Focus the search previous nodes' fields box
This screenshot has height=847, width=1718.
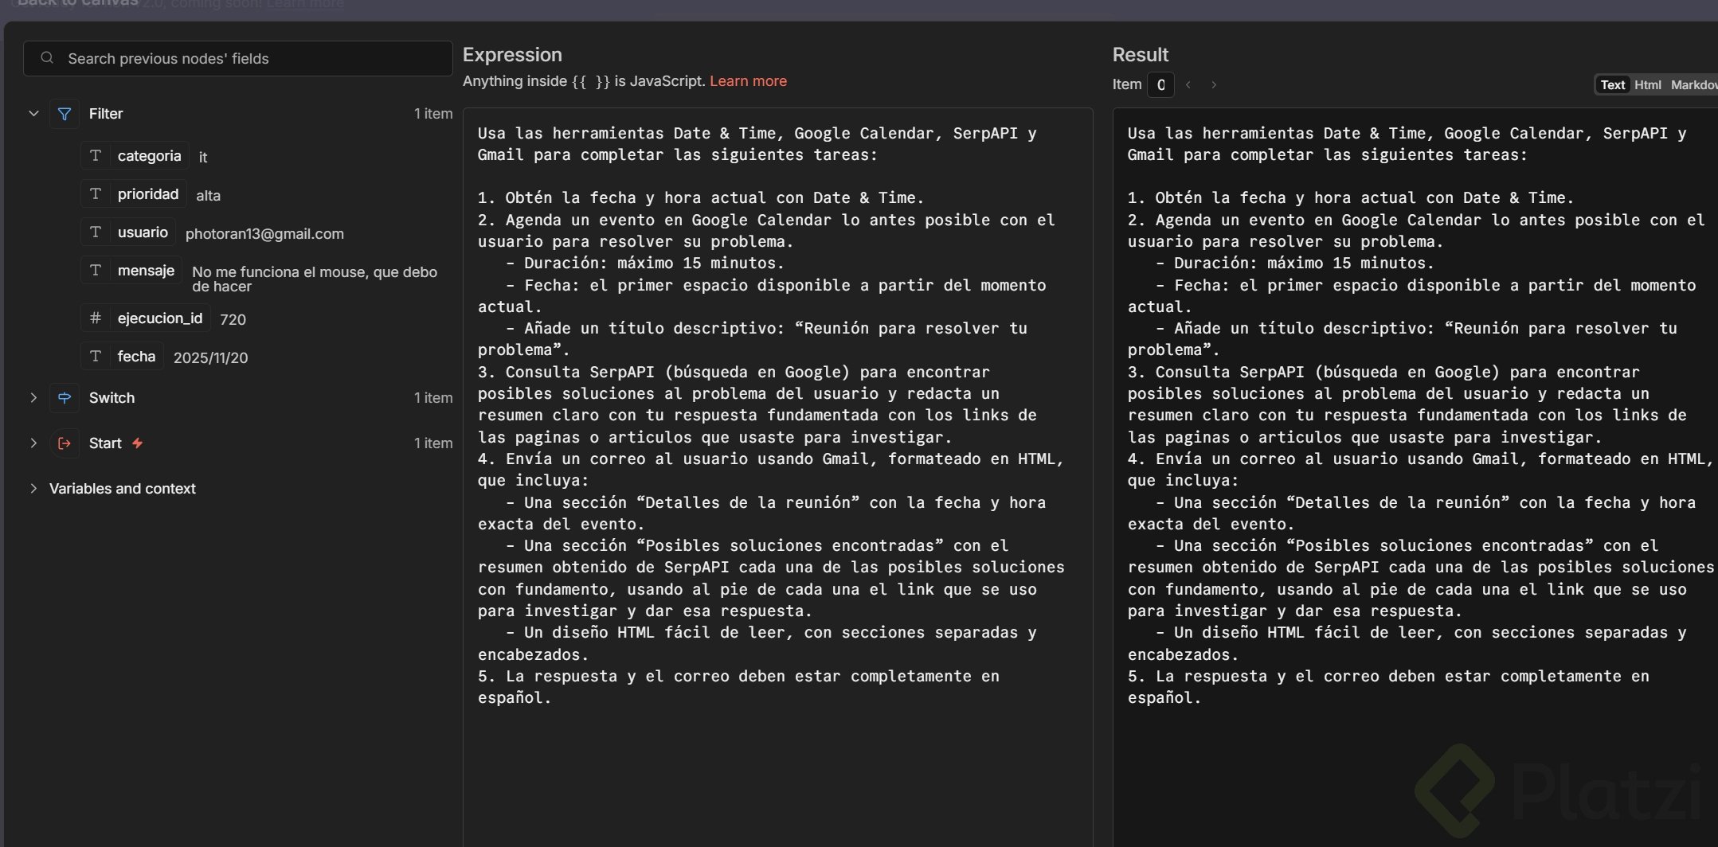pos(238,58)
